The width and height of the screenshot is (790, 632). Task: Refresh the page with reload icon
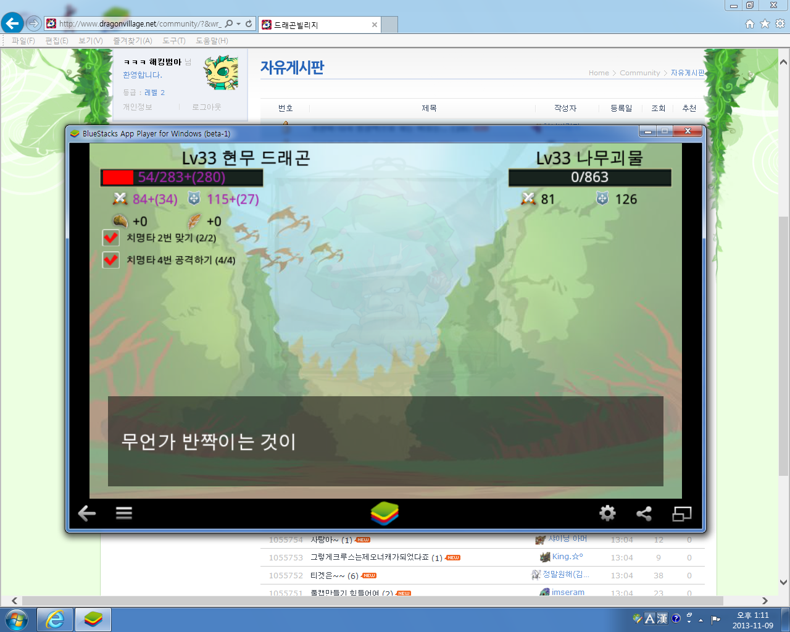pos(249,23)
